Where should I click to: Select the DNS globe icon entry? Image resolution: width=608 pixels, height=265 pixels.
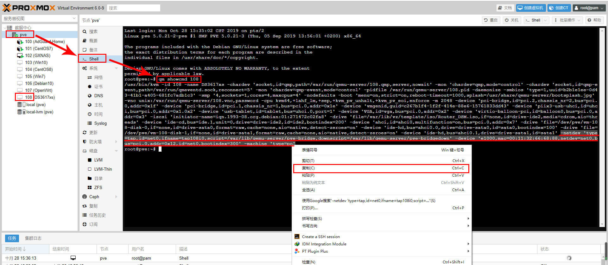(98, 96)
